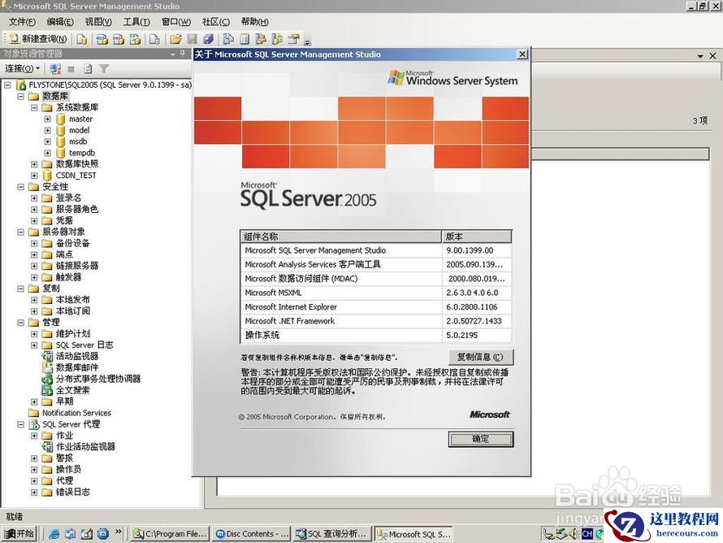Select the master database icon
Image resolution: width=723 pixels, height=543 pixels.
tap(61, 119)
